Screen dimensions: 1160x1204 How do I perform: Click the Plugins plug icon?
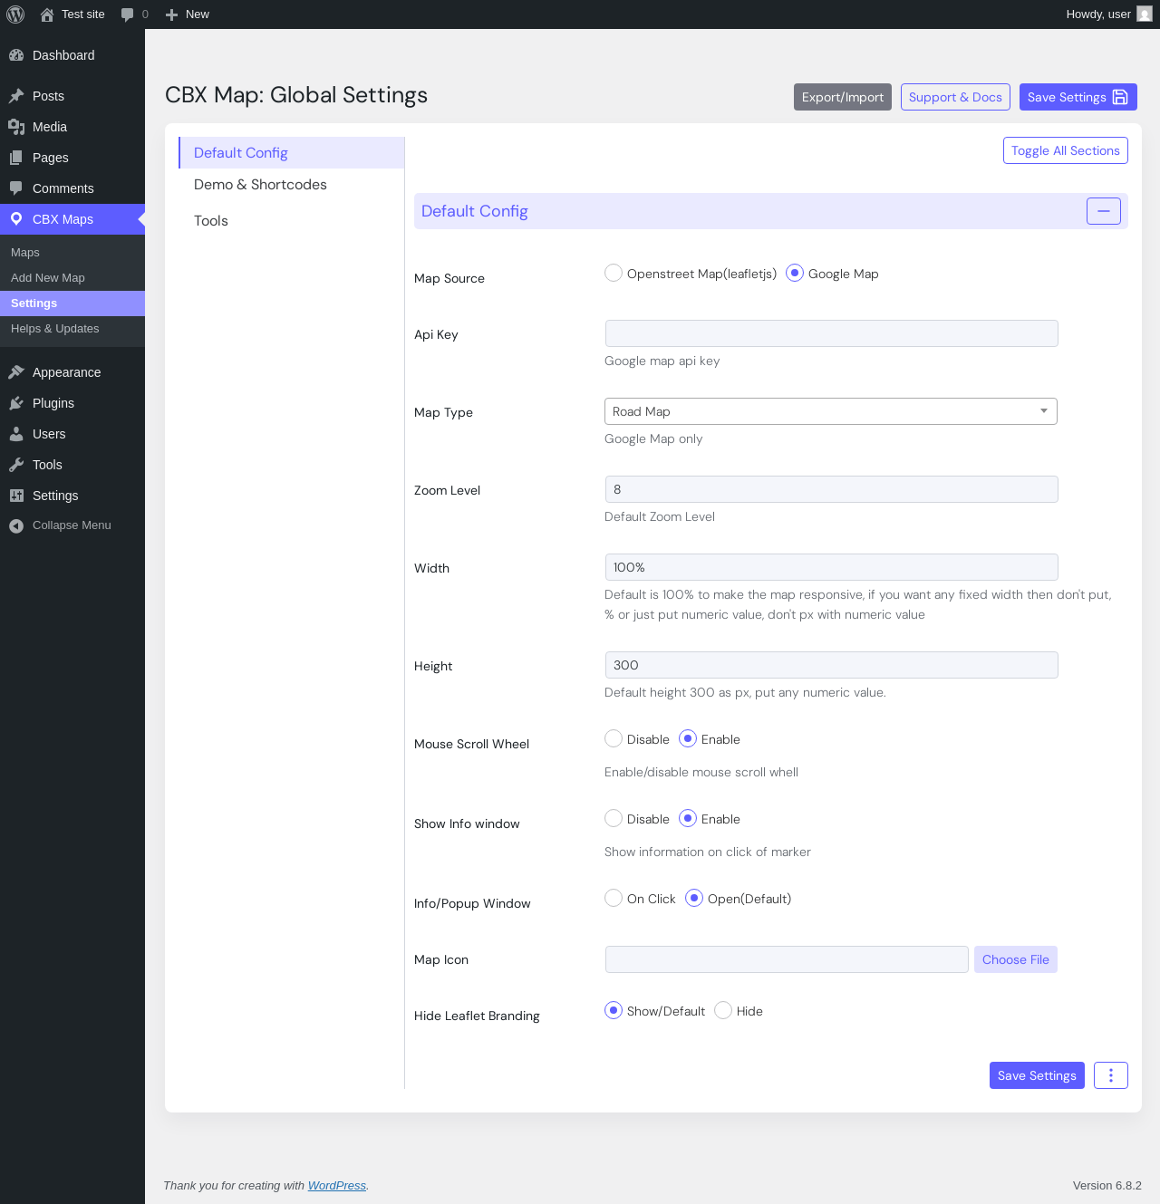pos(16,403)
